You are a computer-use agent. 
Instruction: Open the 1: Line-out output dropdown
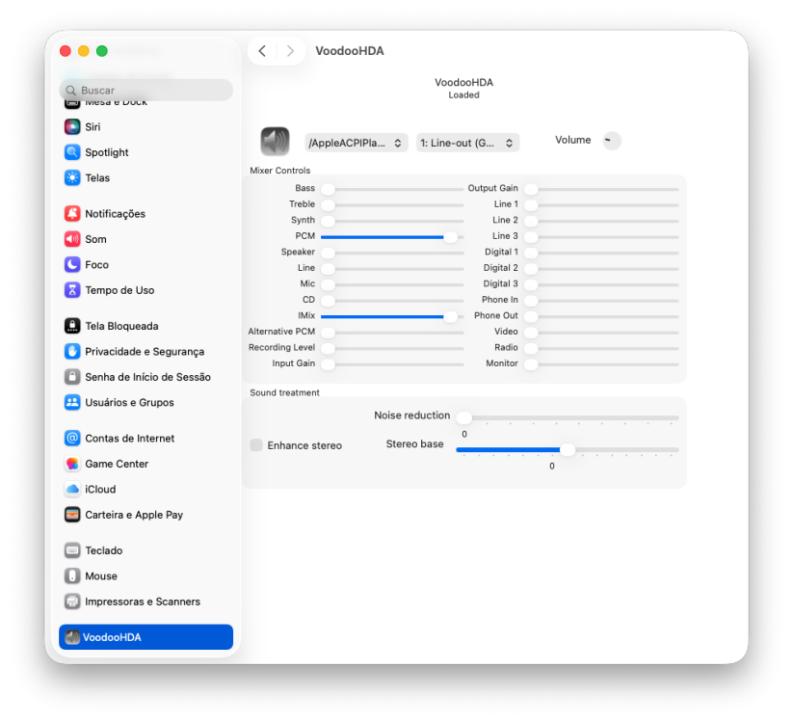click(x=468, y=143)
